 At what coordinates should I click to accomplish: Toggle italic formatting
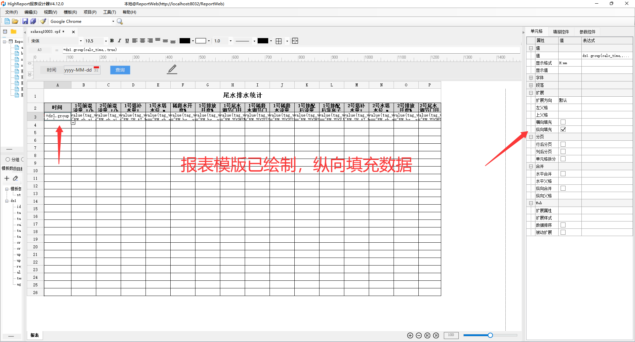(x=119, y=41)
